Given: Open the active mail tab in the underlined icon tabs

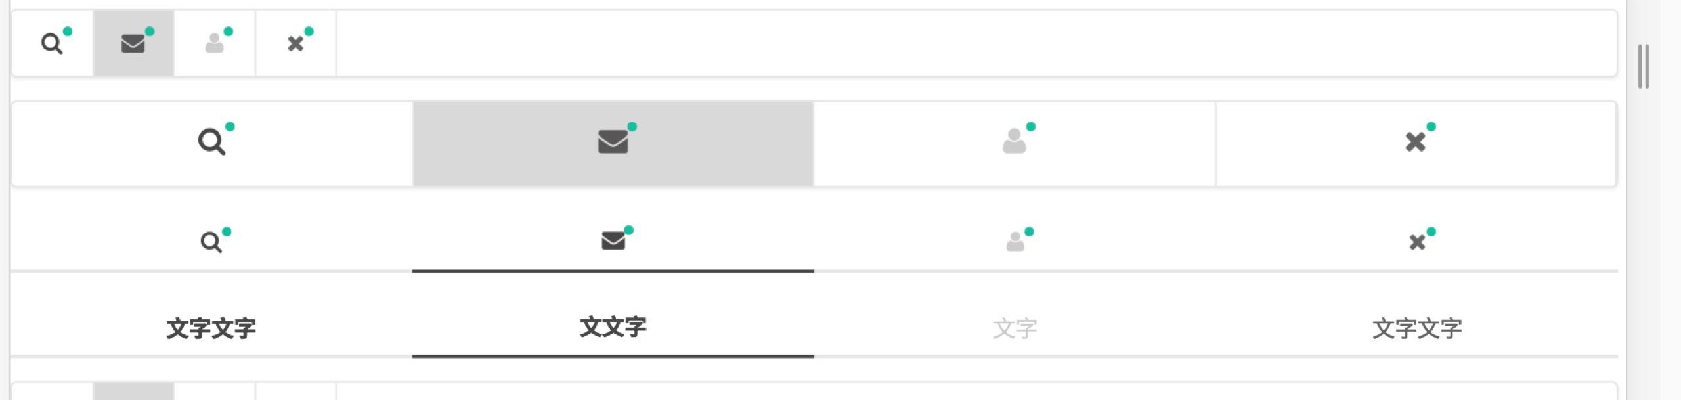Looking at the screenshot, I should (613, 241).
